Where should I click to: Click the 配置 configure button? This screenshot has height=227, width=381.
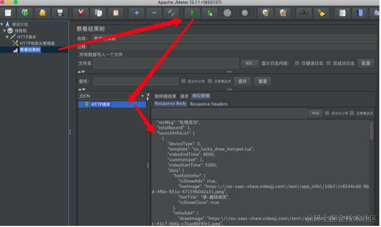point(366,63)
